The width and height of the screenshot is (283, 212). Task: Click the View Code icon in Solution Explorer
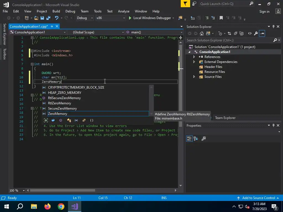(250, 33)
